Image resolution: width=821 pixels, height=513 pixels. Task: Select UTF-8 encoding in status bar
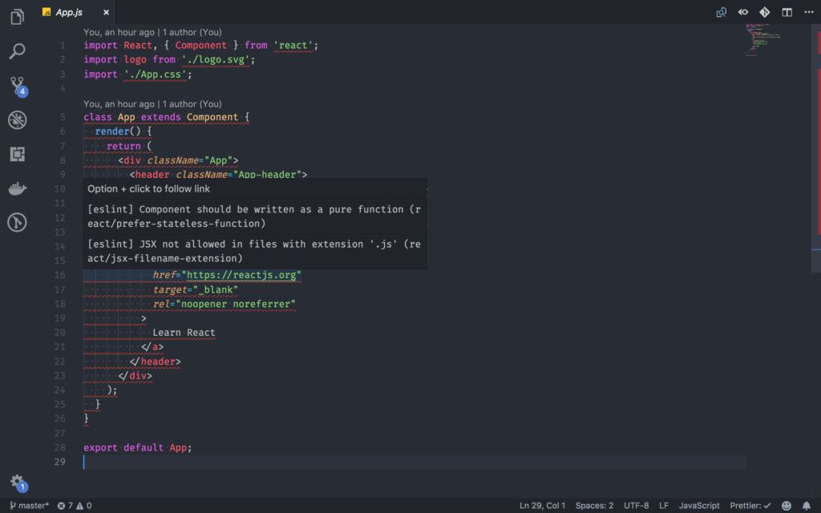pyautogui.click(x=636, y=506)
